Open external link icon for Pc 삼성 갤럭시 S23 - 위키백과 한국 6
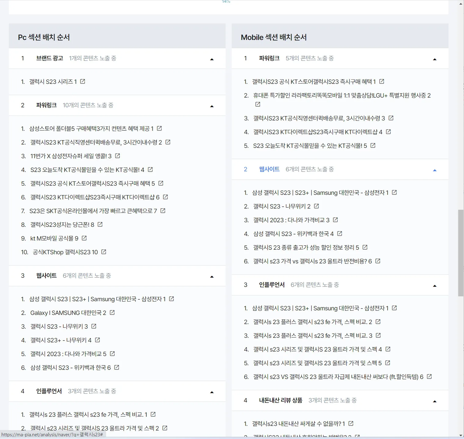This screenshot has width=464, height=439. click(116, 367)
